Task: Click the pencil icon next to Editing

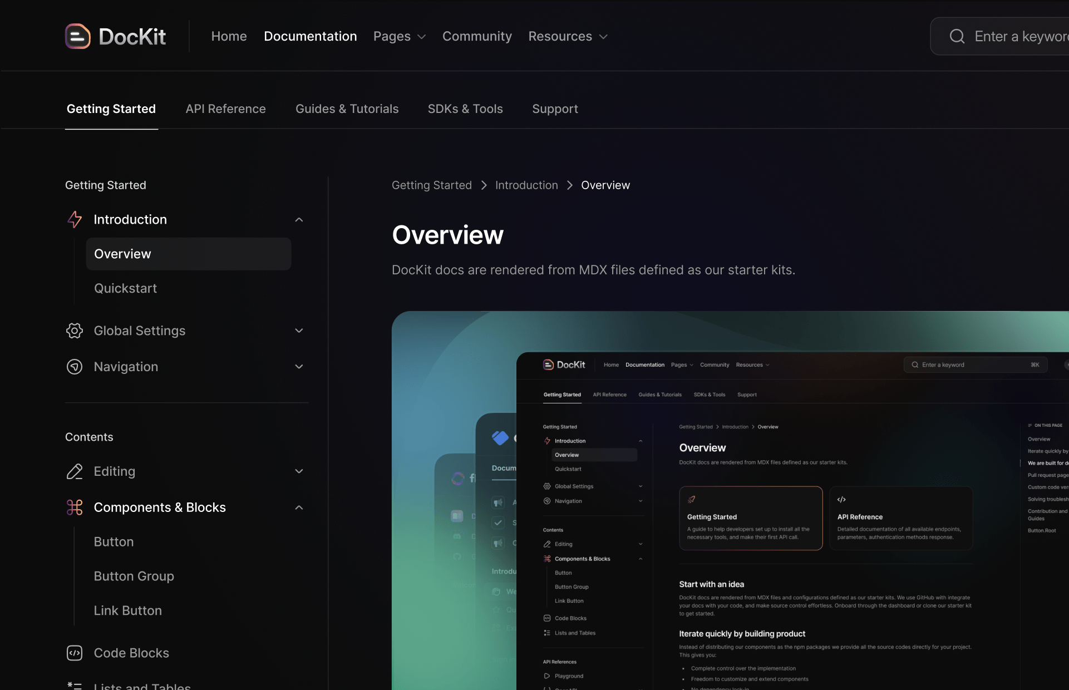Action: click(75, 471)
